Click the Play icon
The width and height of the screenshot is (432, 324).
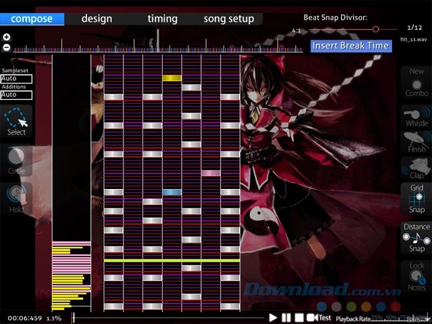click(x=273, y=318)
